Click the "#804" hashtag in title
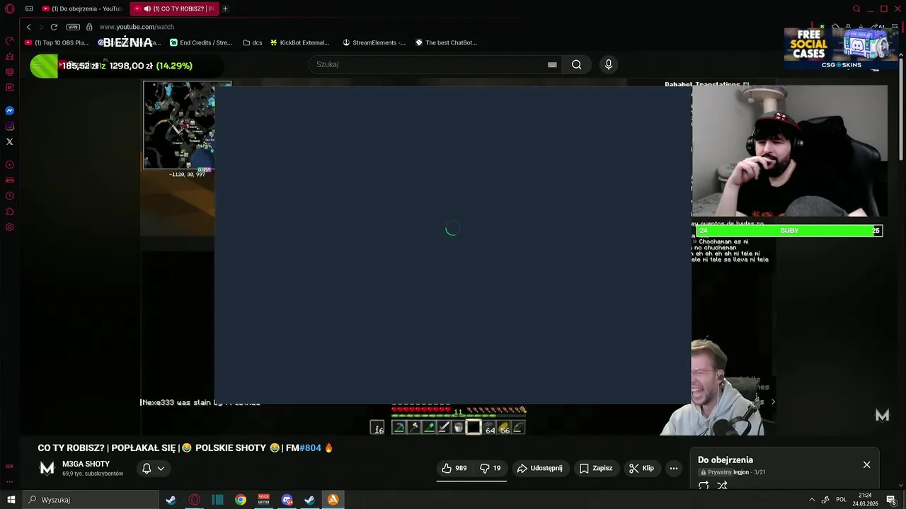Image resolution: width=906 pixels, height=509 pixels. coord(310,447)
